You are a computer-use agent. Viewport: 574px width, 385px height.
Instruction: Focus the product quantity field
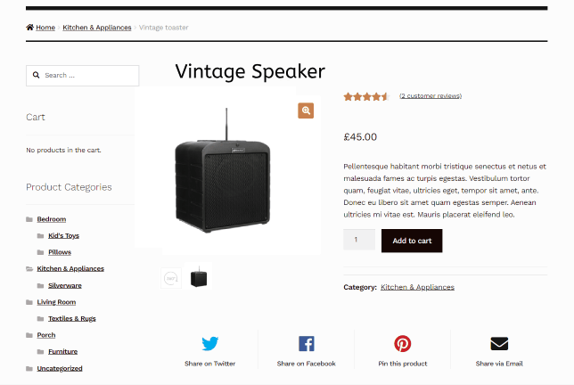pos(358,241)
